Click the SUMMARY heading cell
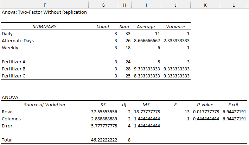The width and height of the screenshot is (249, 145). click(x=44, y=26)
